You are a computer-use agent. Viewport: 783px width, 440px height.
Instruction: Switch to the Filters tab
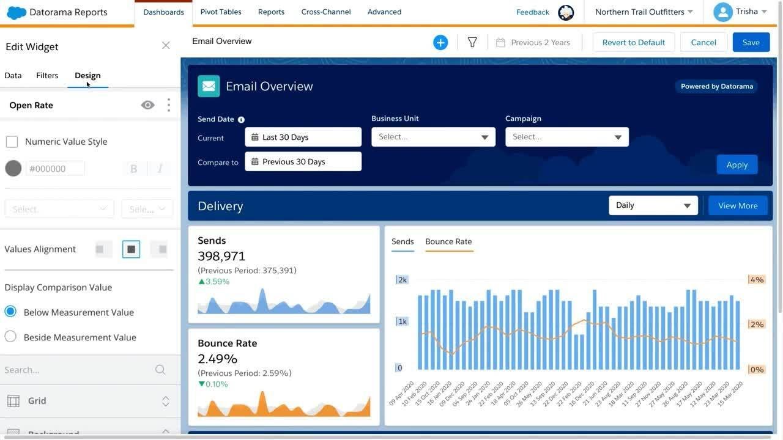pyautogui.click(x=46, y=75)
